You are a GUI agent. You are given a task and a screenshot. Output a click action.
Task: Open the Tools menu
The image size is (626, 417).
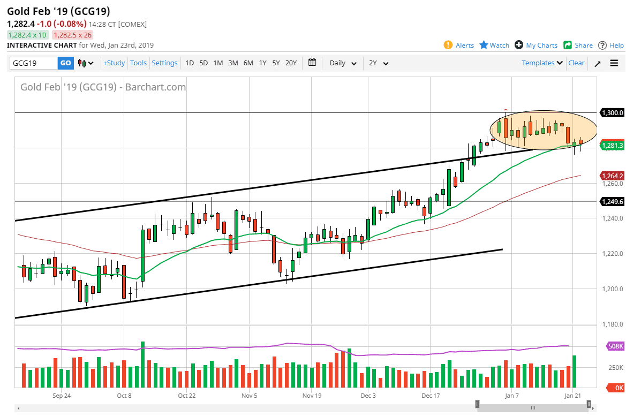pyautogui.click(x=138, y=63)
